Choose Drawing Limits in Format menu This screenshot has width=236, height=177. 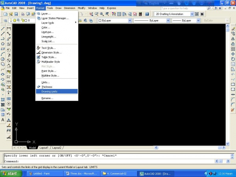tap(57, 91)
